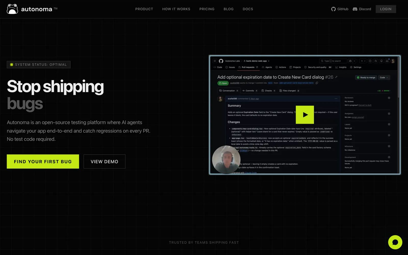This screenshot has width=408, height=255.
Task: Click the comment's three-dot options icon
Action: [336, 99]
